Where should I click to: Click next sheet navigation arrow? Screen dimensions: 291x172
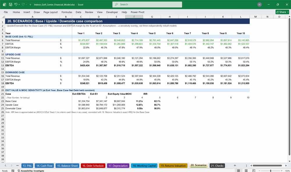(x=11, y=166)
